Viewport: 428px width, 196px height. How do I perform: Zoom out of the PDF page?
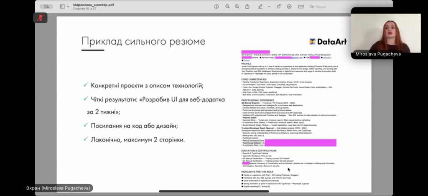coord(228,7)
